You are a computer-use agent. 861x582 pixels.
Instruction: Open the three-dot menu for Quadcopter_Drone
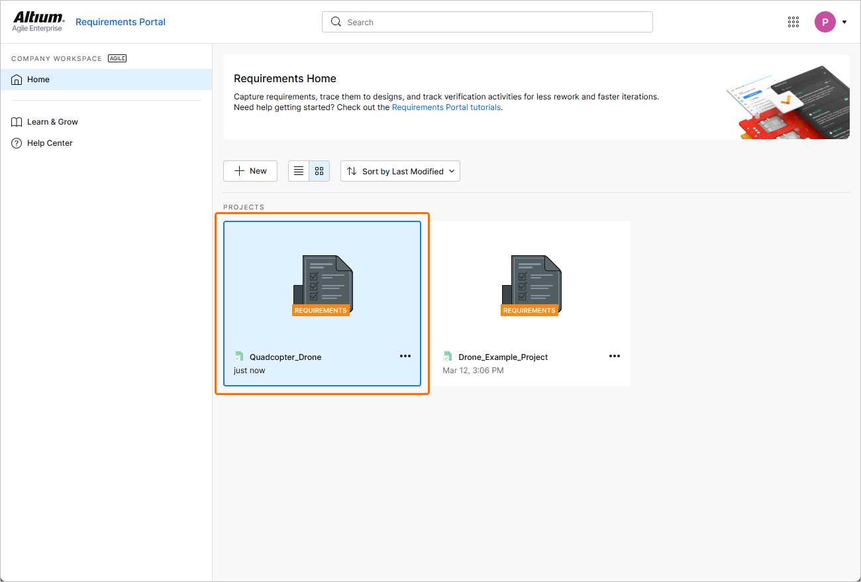point(405,356)
